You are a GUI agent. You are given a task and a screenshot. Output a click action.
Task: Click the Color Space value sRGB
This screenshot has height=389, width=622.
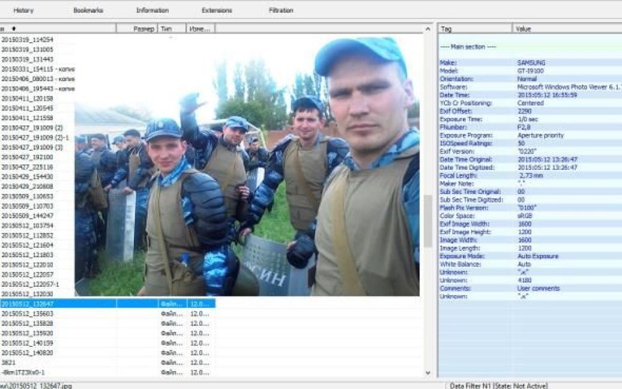click(525, 216)
